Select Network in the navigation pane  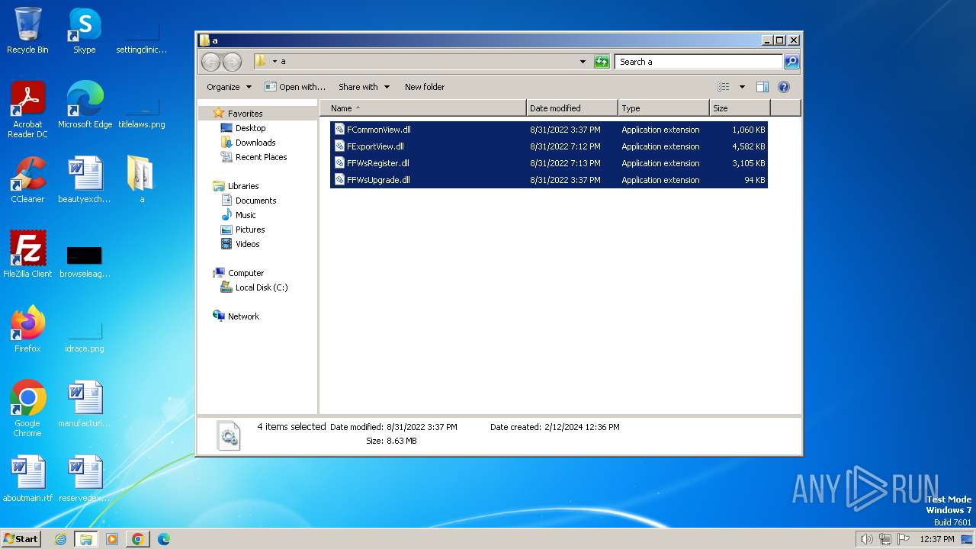243,316
